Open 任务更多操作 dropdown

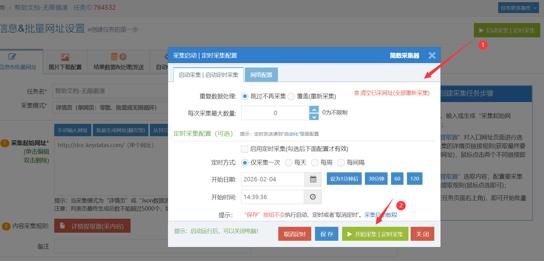click(x=518, y=8)
